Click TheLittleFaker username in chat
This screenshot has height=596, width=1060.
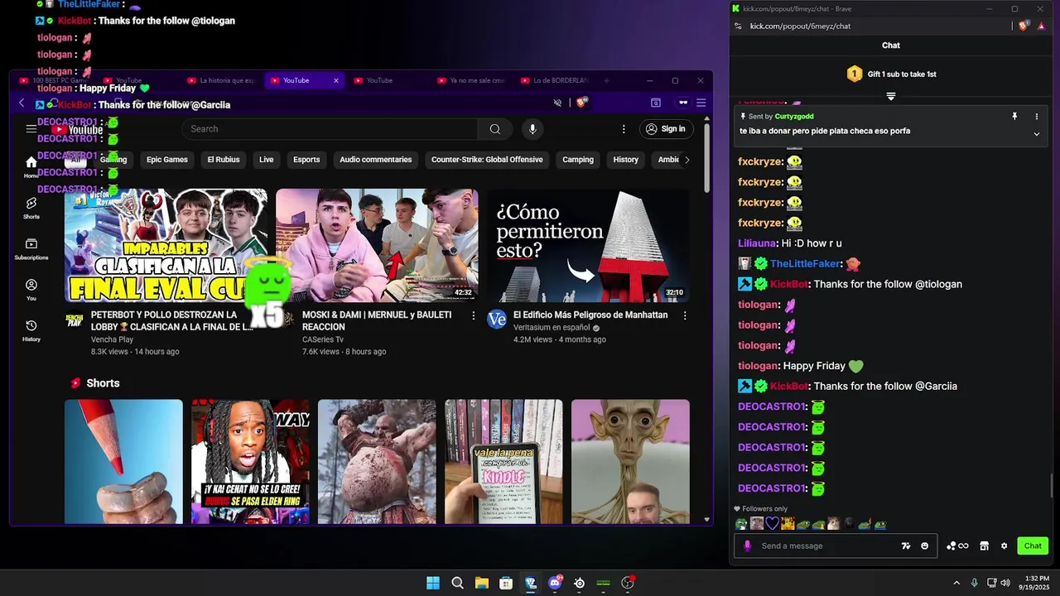805,264
